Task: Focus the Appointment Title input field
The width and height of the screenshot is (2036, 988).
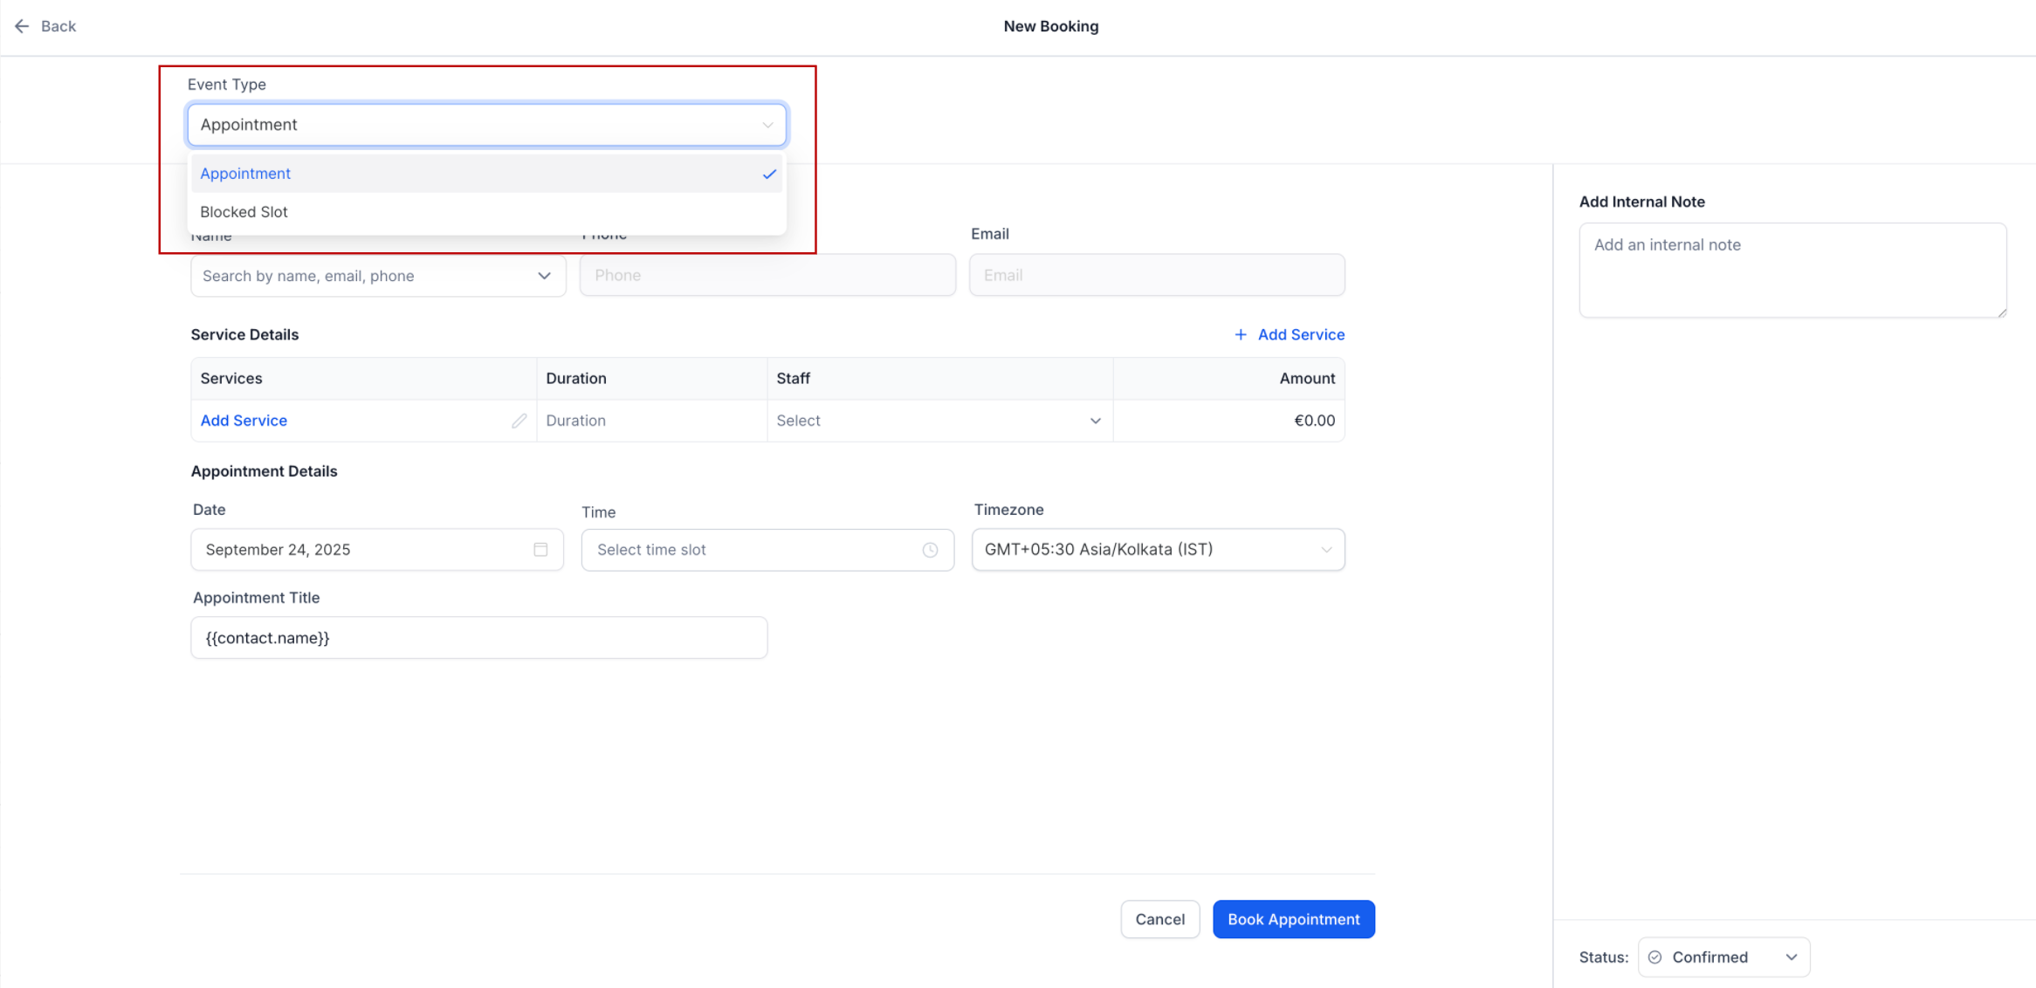Action: pos(478,638)
